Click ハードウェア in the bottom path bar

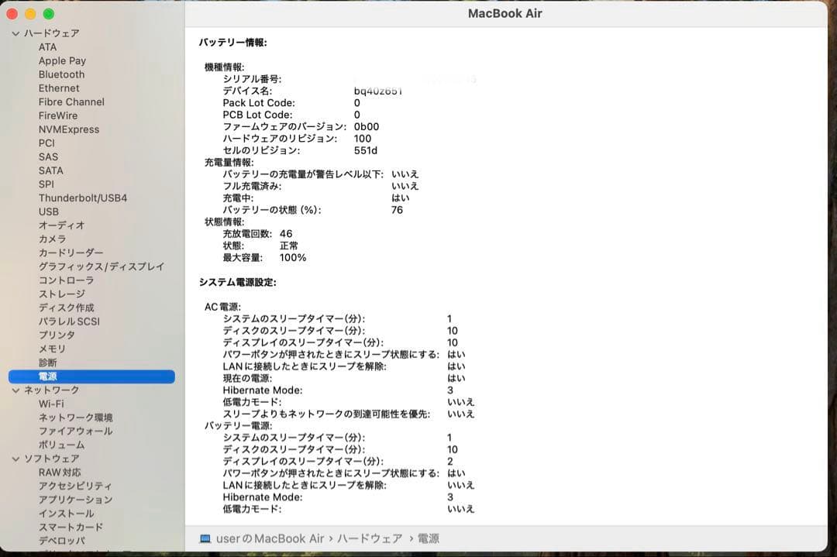pos(370,539)
